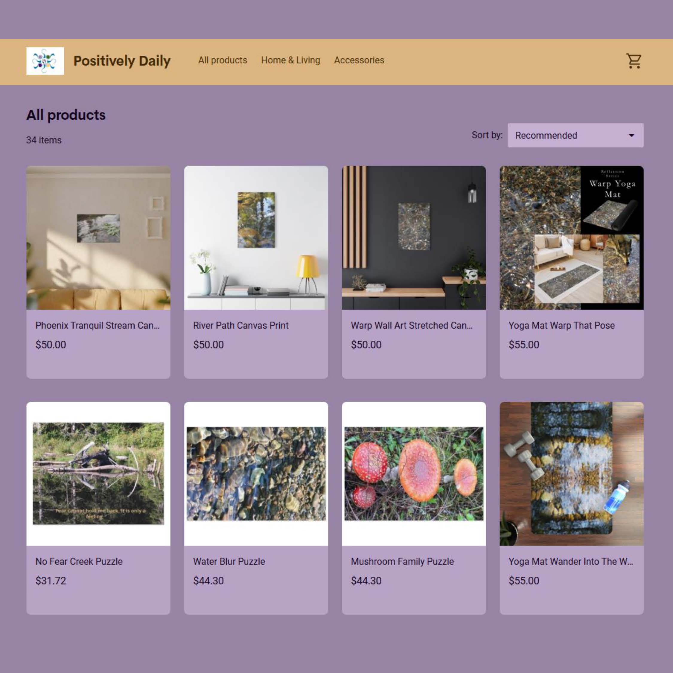Screen dimensions: 673x673
Task: Open Yoga Mat Wander Into The W... image
Action: click(x=571, y=473)
